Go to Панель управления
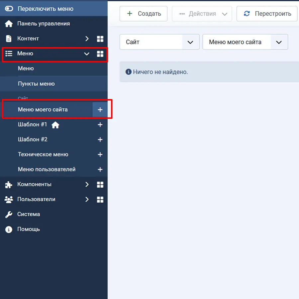 pos(43,24)
